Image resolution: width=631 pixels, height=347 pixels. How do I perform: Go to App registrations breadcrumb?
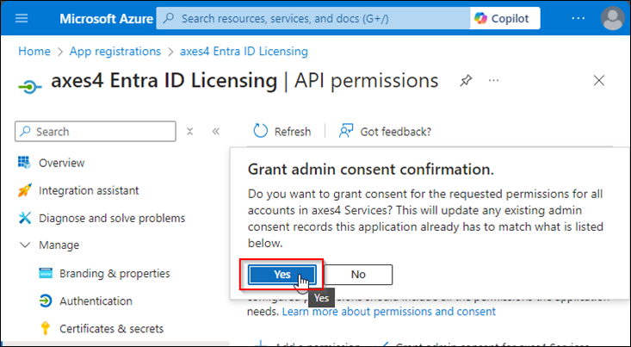tap(115, 52)
